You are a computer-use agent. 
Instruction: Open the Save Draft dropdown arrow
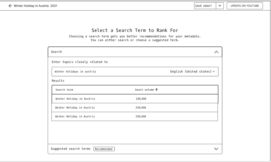click(x=220, y=6)
